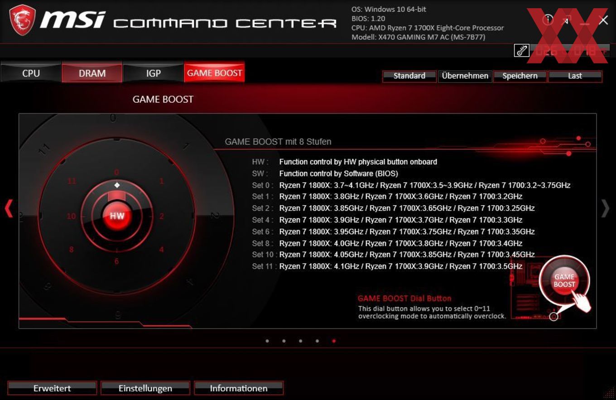616x400 pixels.
Task: Click the active red fifth page dot
Action: coord(334,341)
